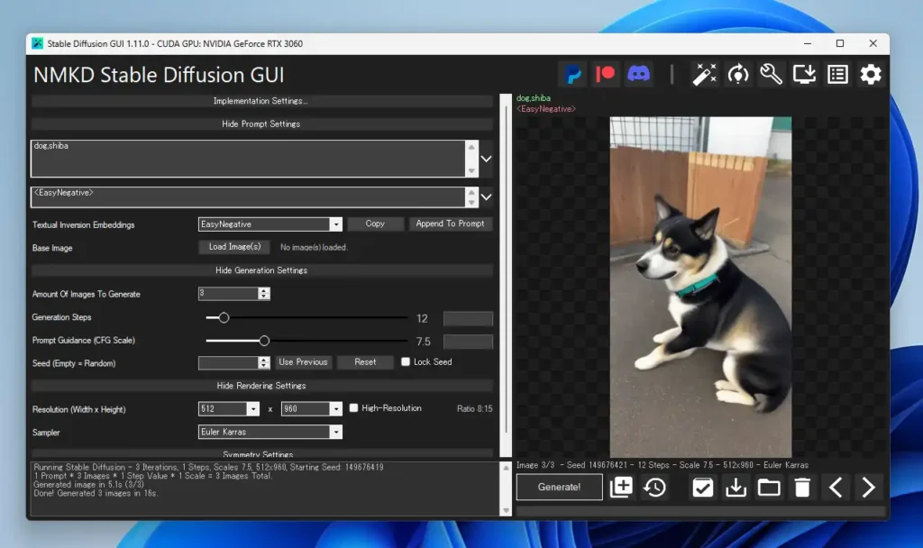The image size is (923, 548).
Task: Open the resolution height 960 dropdown
Action: click(335, 408)
